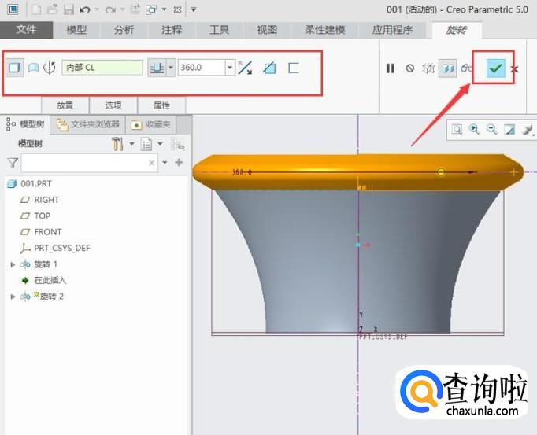The image size is (537, 435).
Task: Open the 360.0 angle value dropdown
Action: click(x=230, y=68)
